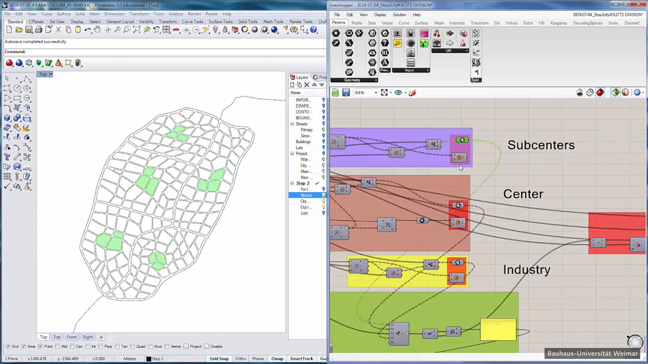Click the Ortho status bar button
The width and height of the screenshot is (648, 364).
click(x=240, y=359)
